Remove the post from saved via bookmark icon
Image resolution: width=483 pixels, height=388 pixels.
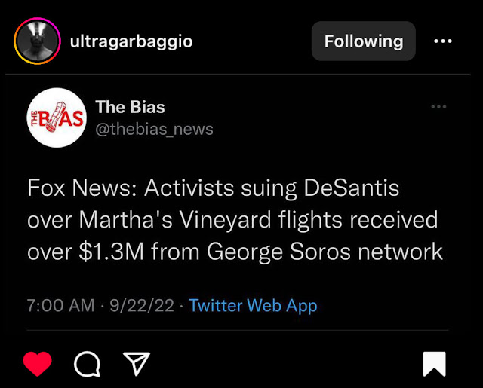point(434,364)
